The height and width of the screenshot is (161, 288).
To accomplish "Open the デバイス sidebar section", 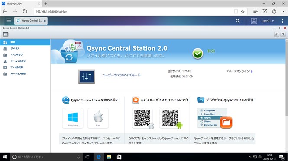I will click(25, 48).
